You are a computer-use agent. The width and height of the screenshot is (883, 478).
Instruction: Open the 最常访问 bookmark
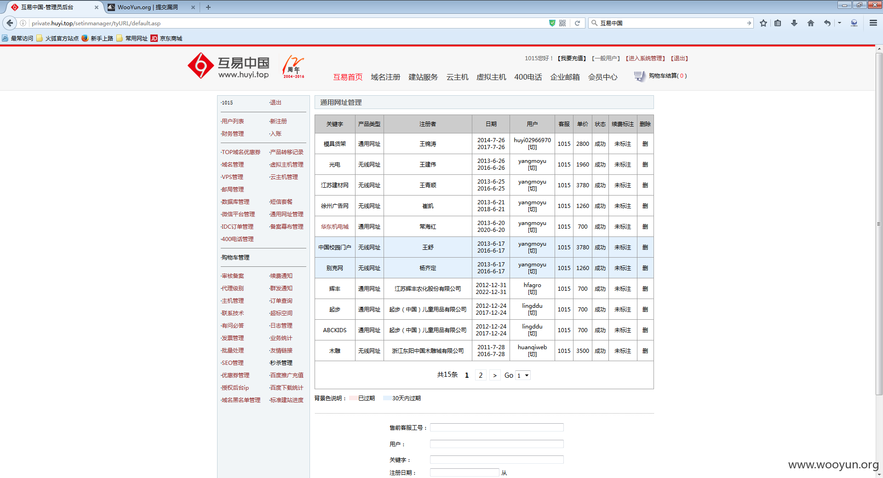pos(17,38)
